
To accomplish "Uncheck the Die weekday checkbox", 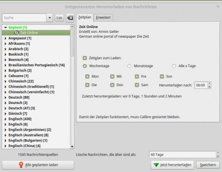I will pyautogui.click(x=87, y=85).
